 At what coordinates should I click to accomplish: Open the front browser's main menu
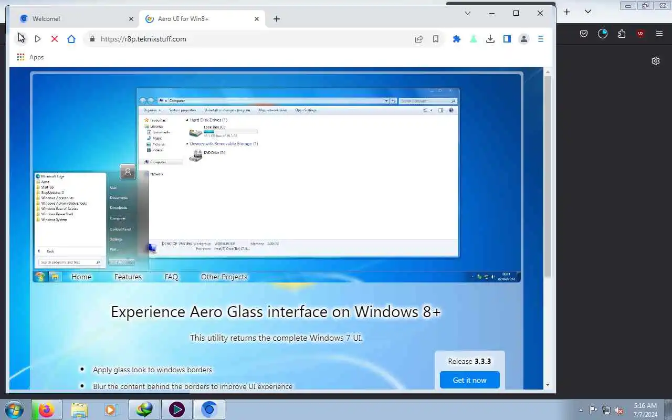click(541, 39)
